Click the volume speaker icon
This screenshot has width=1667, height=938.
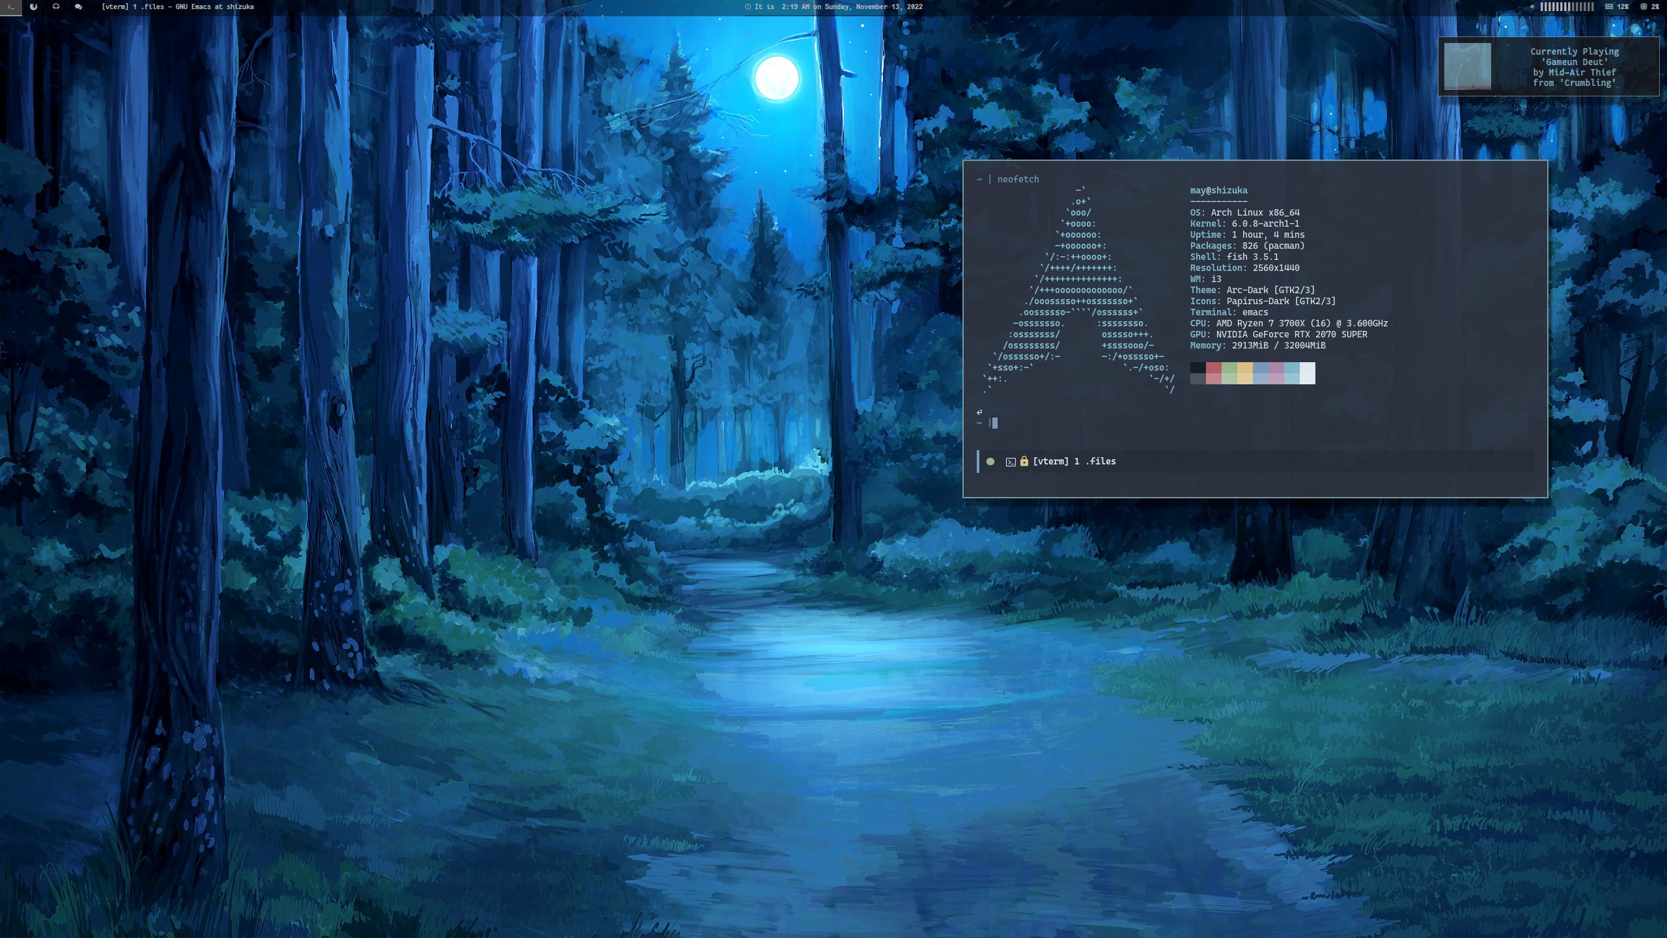click(x=1532, y=7)
